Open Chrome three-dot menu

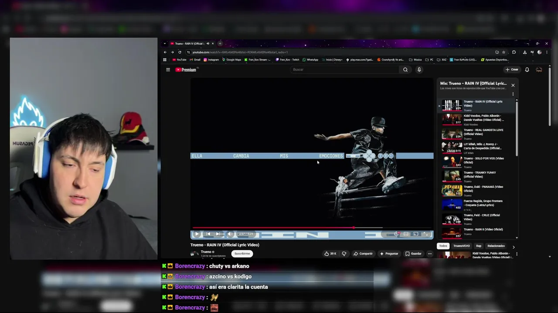point(547,52)
